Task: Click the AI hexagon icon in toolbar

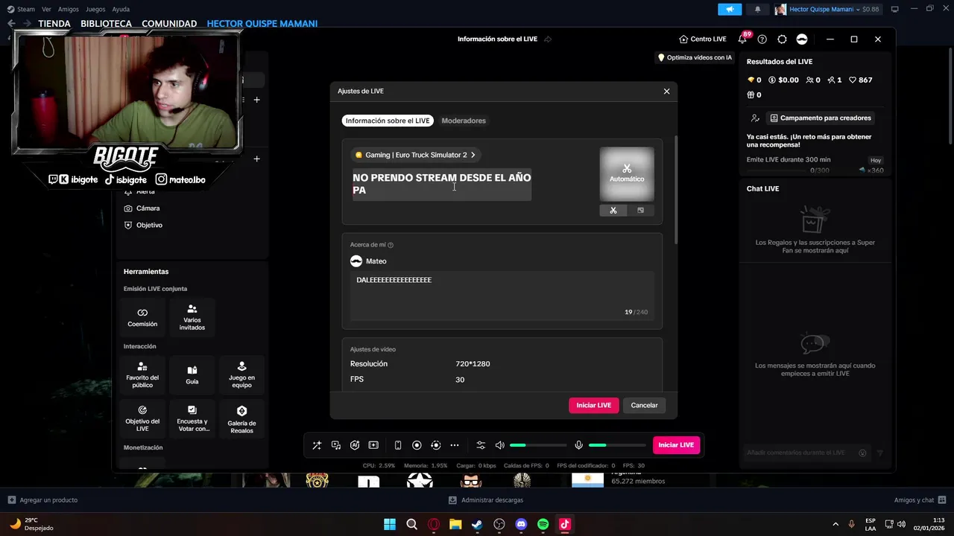Action: click(x=355, y=445)
